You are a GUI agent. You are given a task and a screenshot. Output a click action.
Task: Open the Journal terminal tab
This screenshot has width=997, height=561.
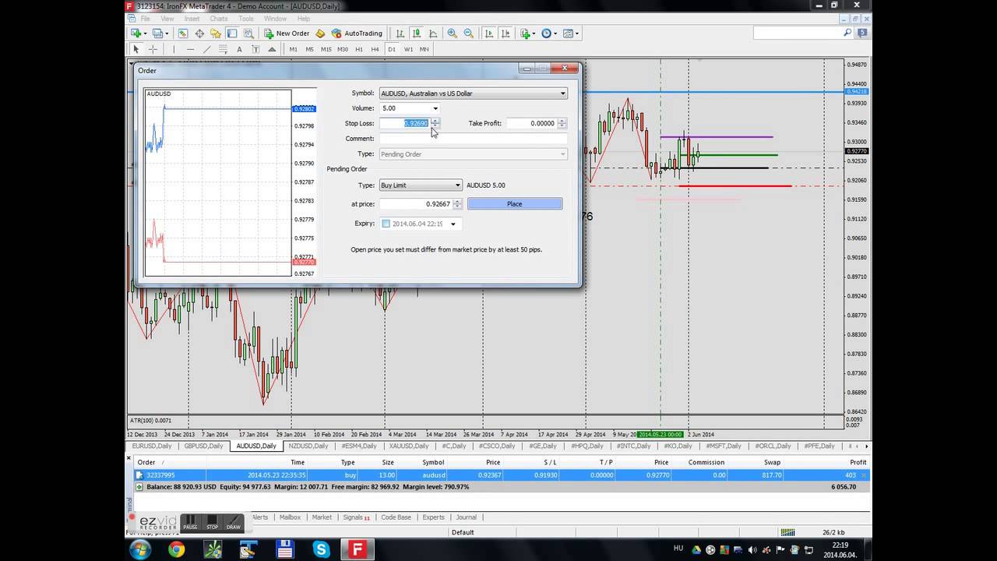(467, 517)
